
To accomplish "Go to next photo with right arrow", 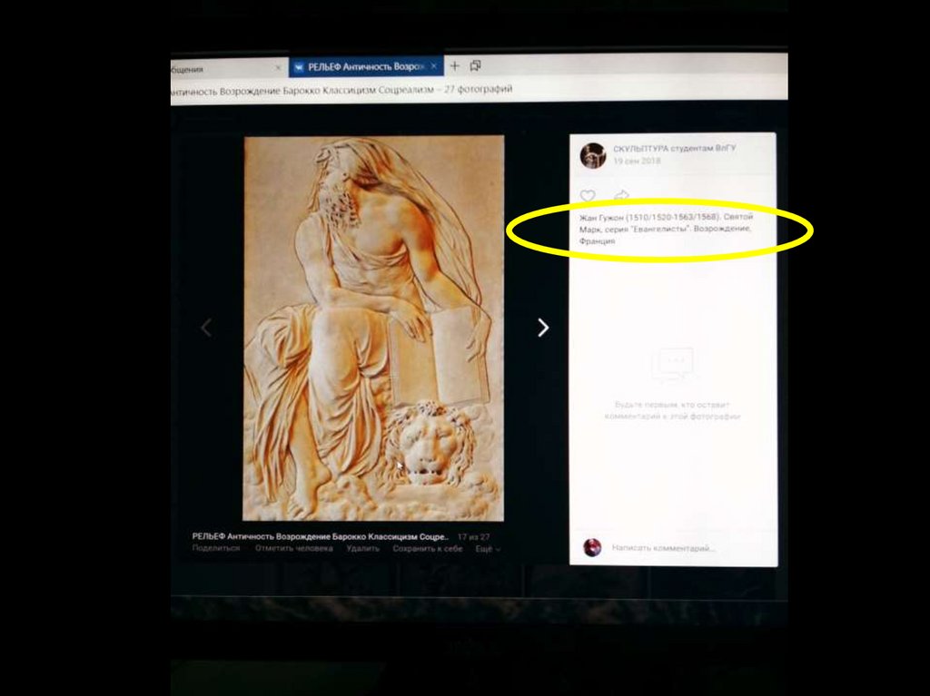I will coord(543,328).
